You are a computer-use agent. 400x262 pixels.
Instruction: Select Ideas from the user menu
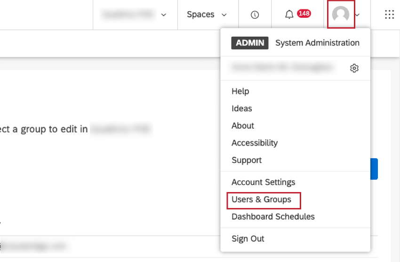click(x=241, y=108)
